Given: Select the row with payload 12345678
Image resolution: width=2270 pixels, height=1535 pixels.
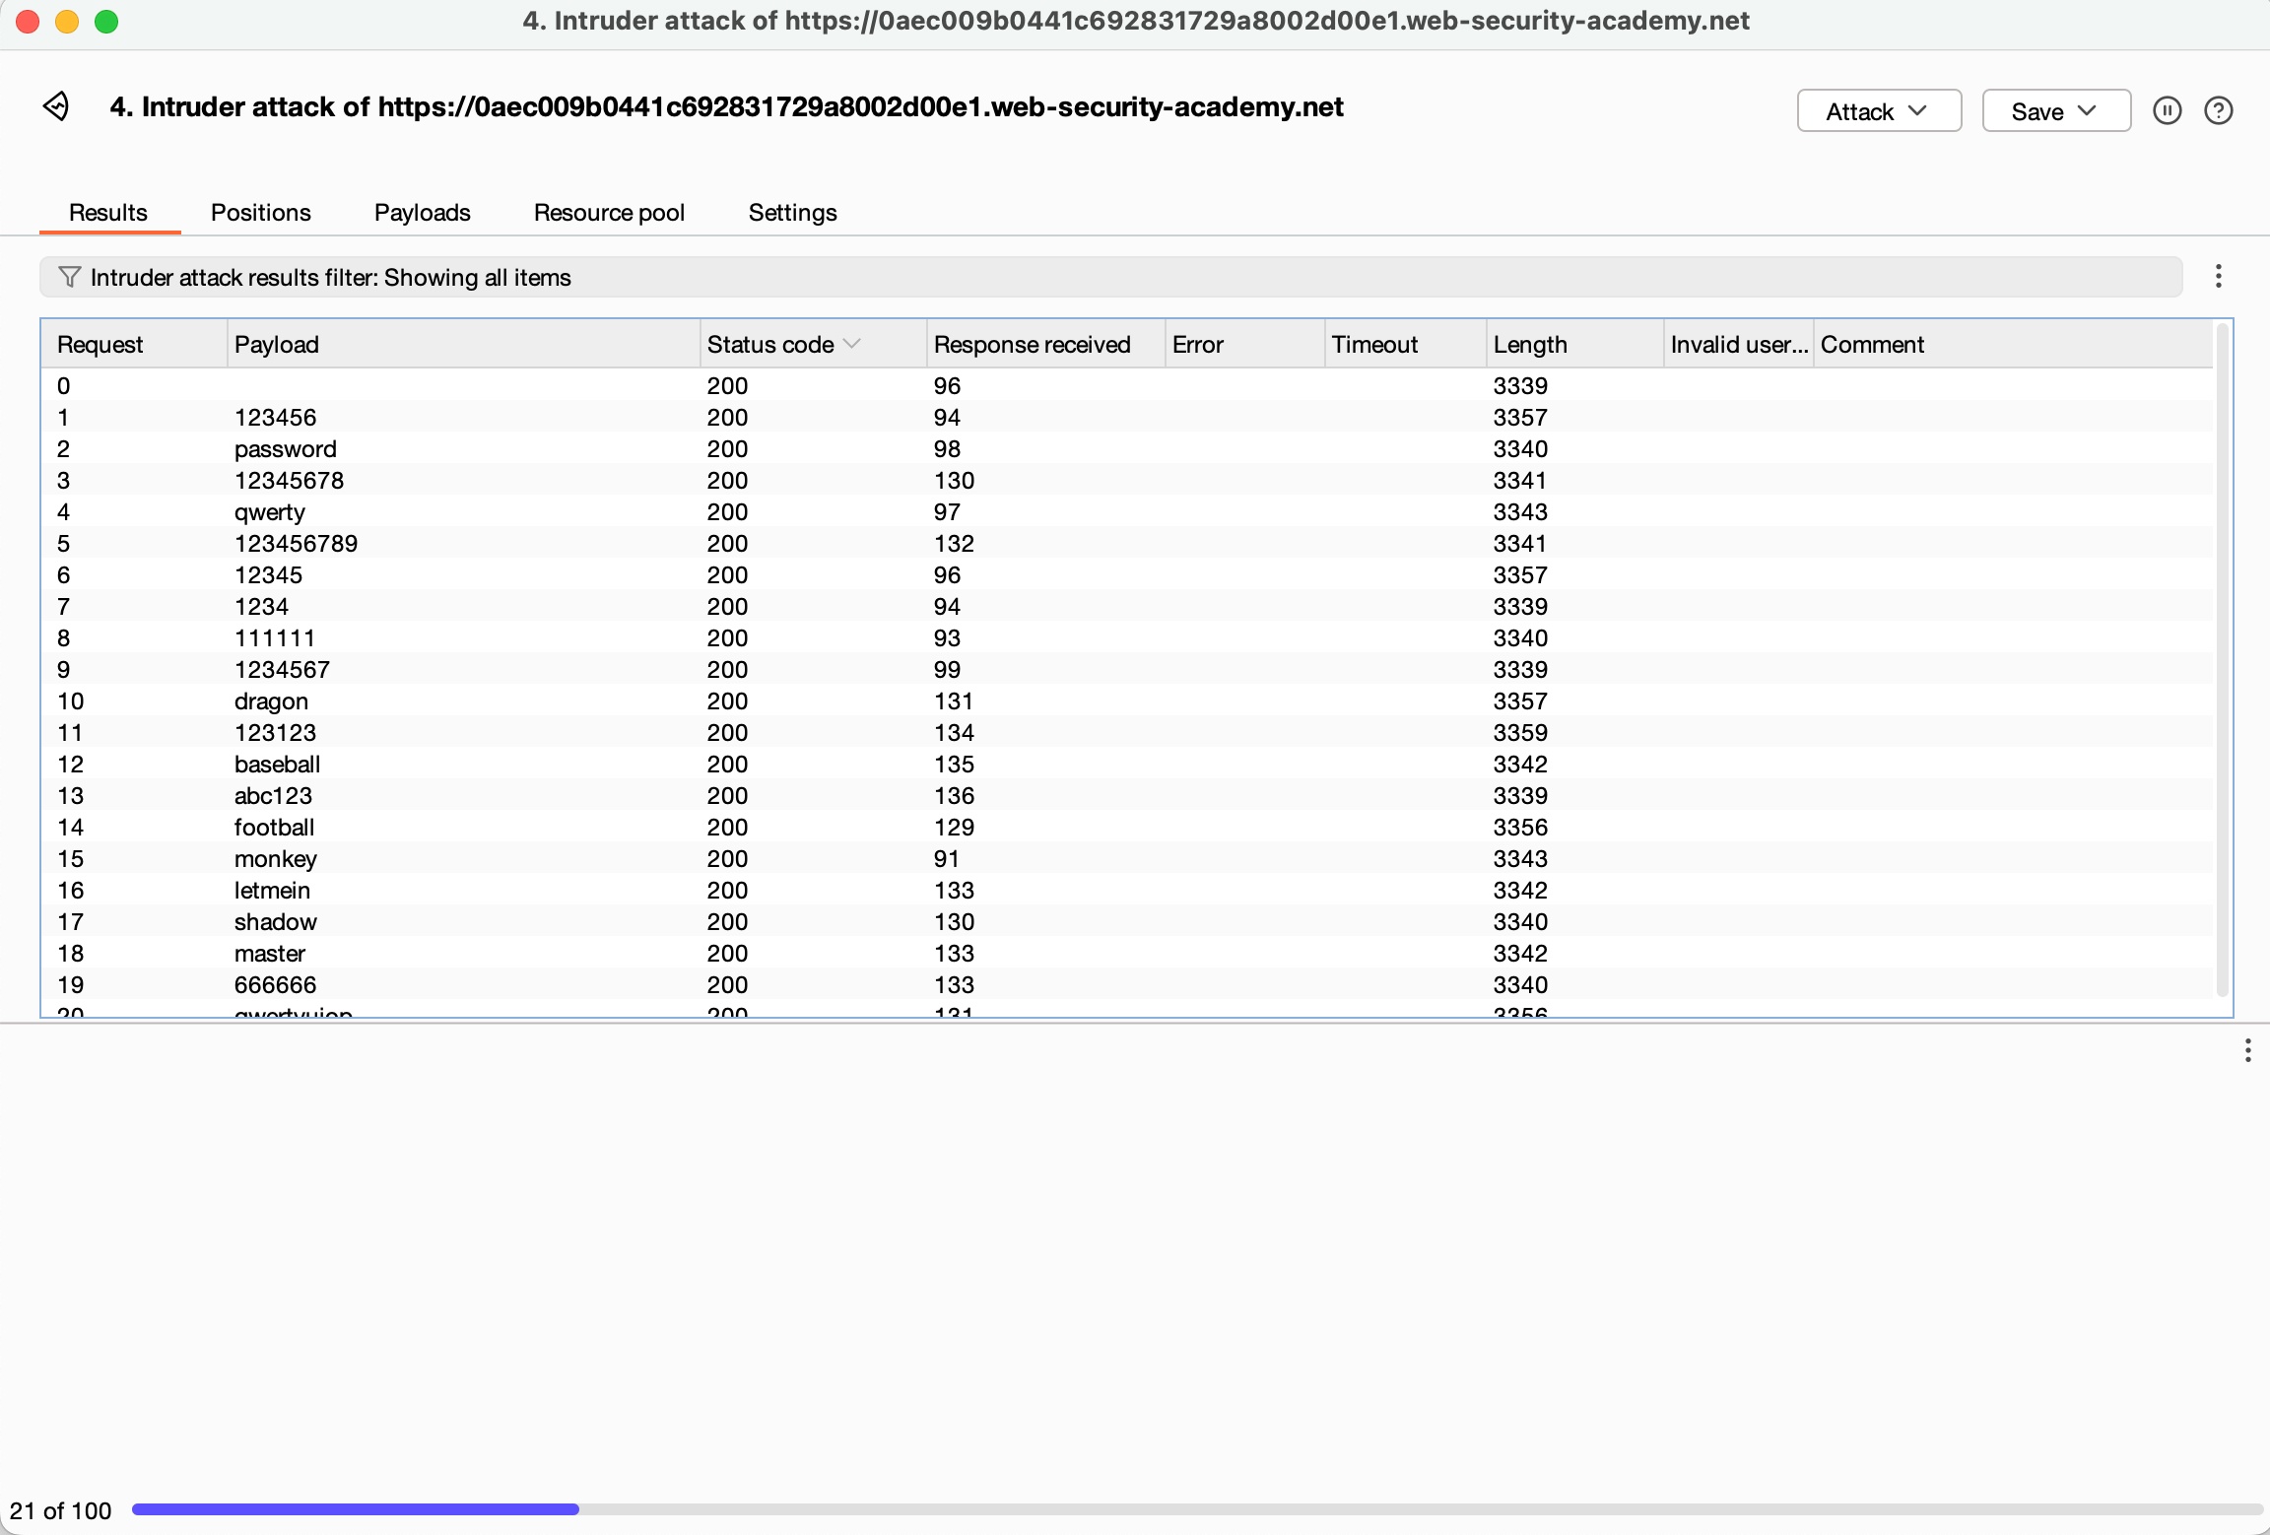Looking at the screenshot, I should [x=1127, y=481].
